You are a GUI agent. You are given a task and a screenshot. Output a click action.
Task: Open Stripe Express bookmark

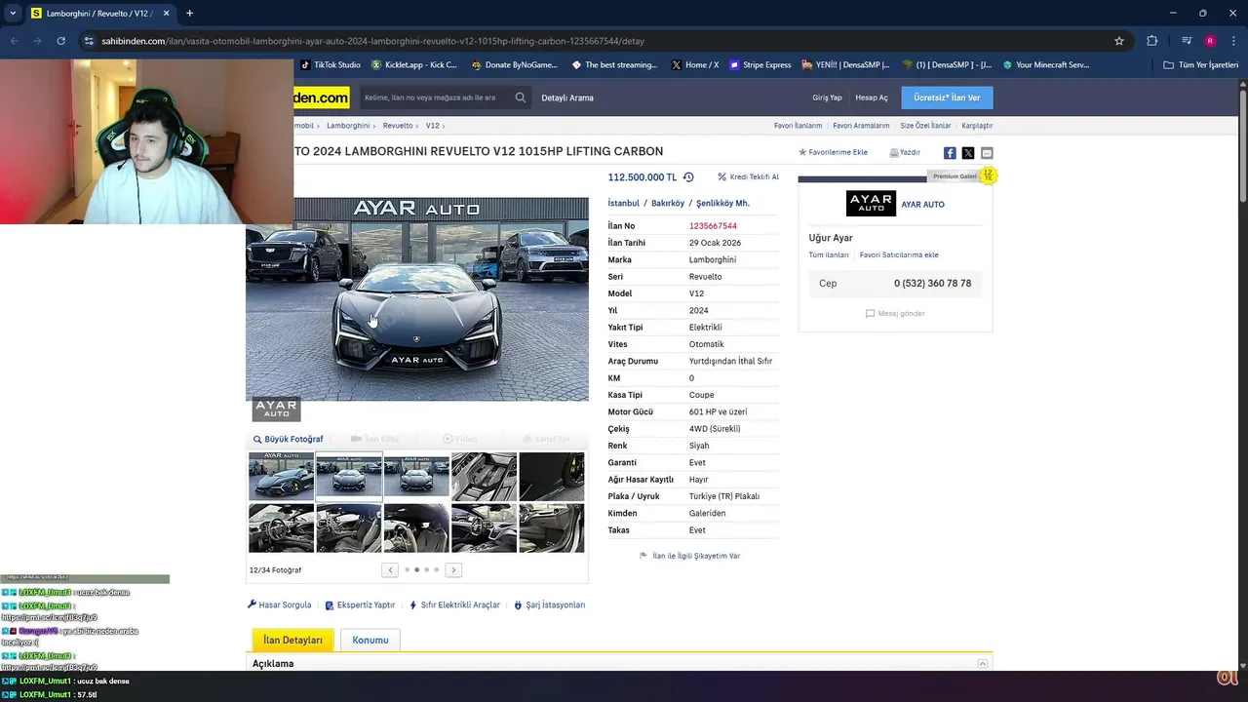[x=760, y=65]
